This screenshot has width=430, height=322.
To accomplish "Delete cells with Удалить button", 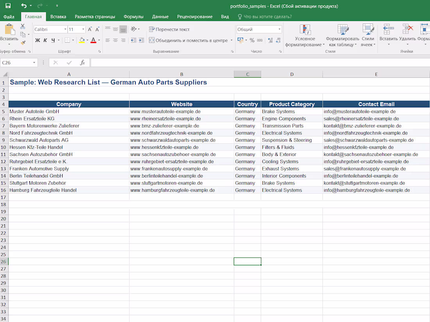I will click(x=407, y=35).
